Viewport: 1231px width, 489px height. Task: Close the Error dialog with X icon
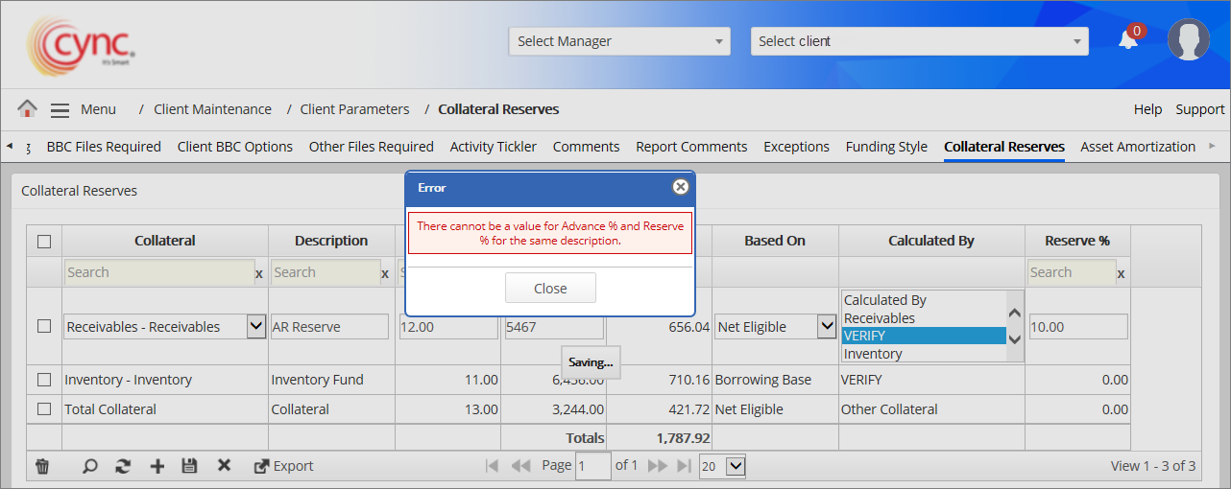click(x=680, y=187)
